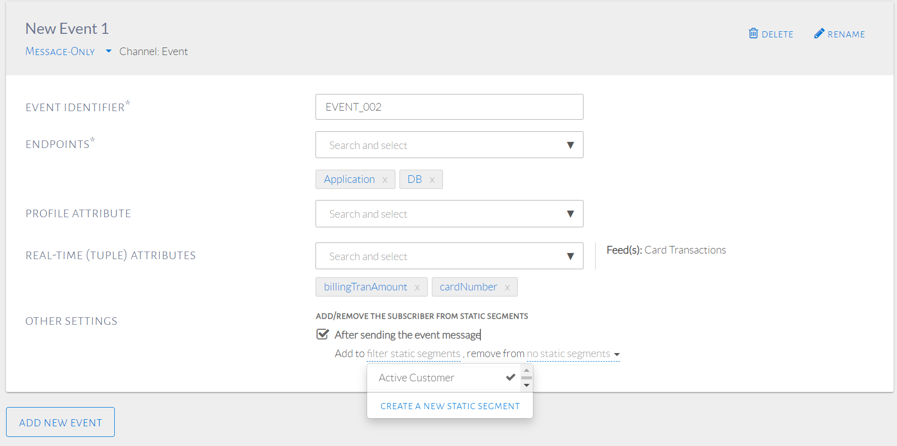Remove the cardNumber attribute tag
The height and width of the screenshot is (446, 897).
click(507, 287)
